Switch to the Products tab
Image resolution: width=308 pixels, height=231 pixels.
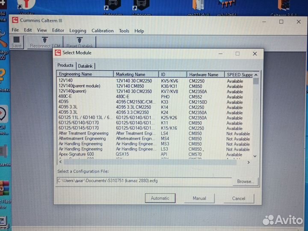coord(65,65)
